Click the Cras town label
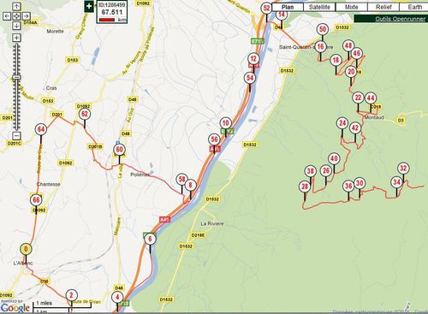 pyautogui.click(x=51, y=88)
